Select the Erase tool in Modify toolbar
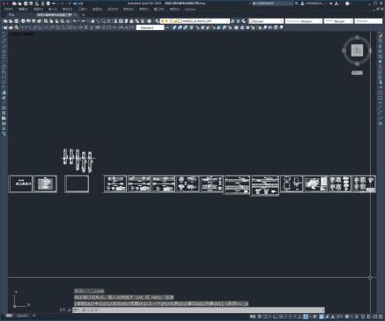This screenshot has width=385, height=321. (381, 35)
